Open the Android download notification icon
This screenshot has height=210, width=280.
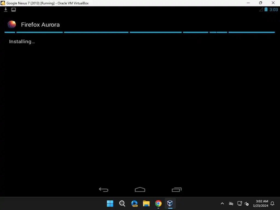coord(6,10)
